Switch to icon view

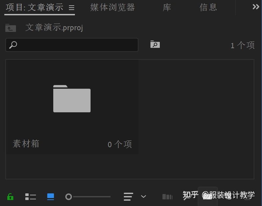click(x=51, y=197)
